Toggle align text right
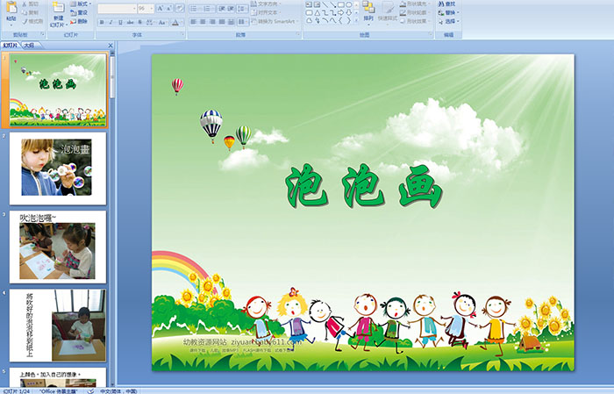 pos(212,22)
